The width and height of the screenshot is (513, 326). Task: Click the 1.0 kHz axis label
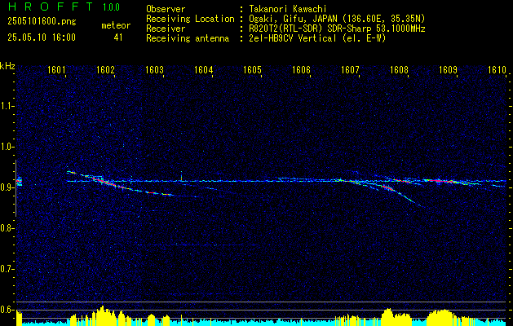point(7,148)
